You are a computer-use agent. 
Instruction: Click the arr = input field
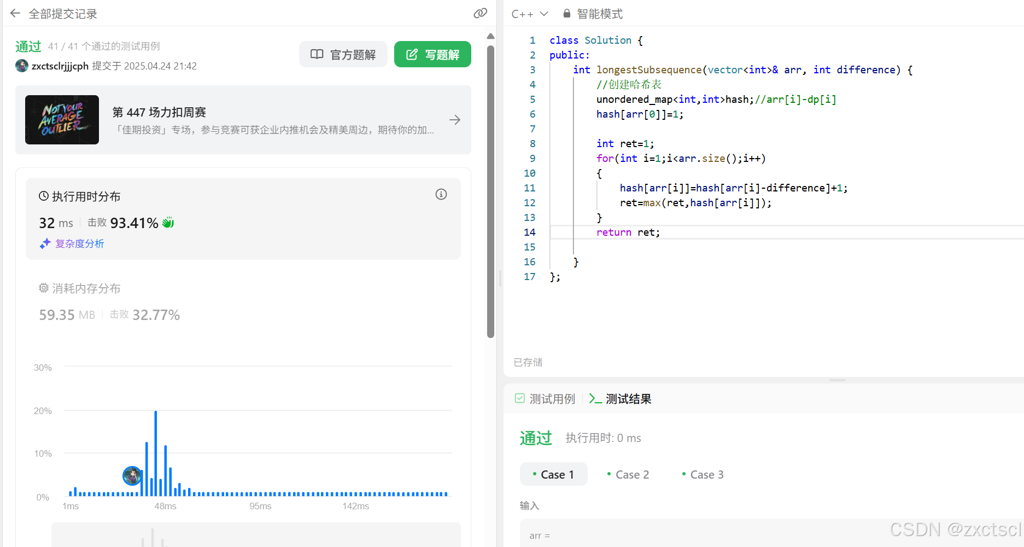pos(772,533)
